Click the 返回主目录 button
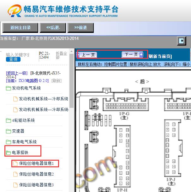The image size is (191, 192). coord(20,28)
